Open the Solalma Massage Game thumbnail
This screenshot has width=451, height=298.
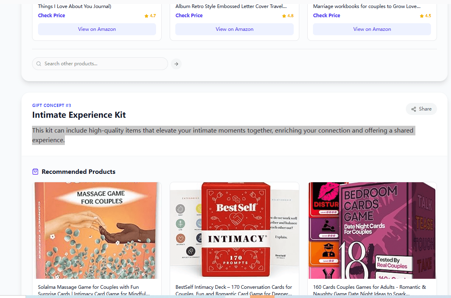[97, 230]
